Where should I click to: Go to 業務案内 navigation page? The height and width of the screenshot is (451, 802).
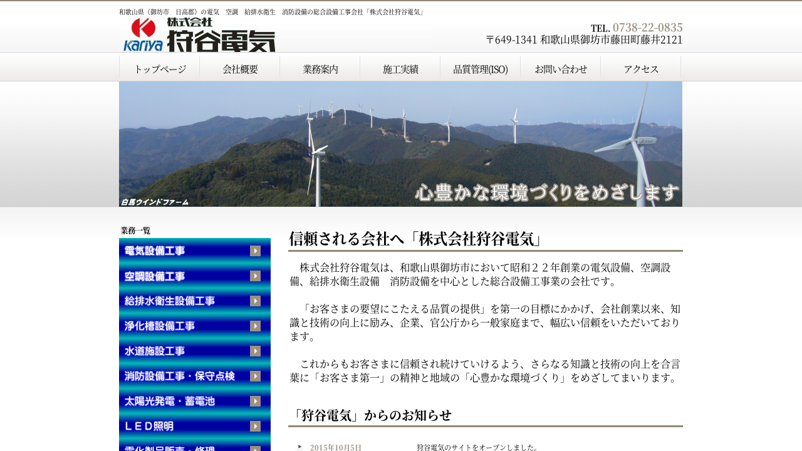coord(320,69)
